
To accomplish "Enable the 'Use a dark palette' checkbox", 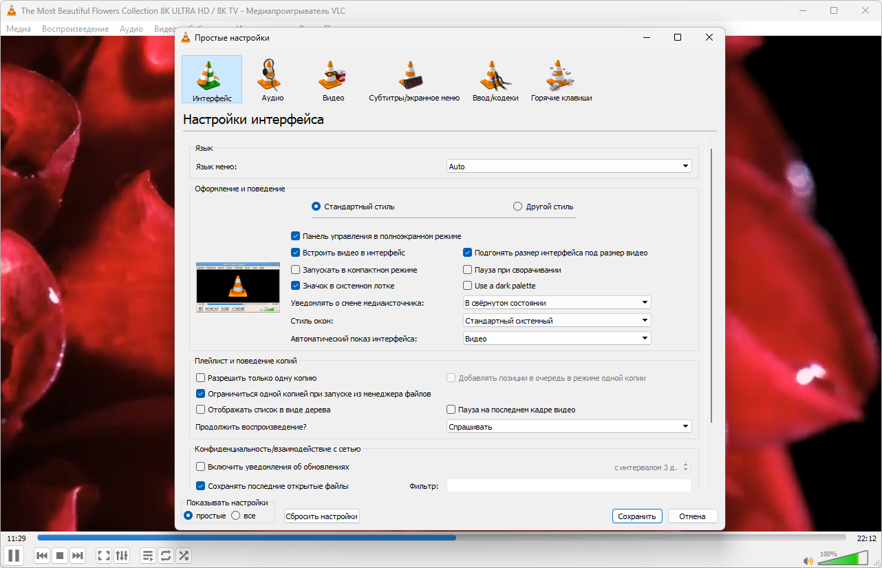I will [468, 286].
